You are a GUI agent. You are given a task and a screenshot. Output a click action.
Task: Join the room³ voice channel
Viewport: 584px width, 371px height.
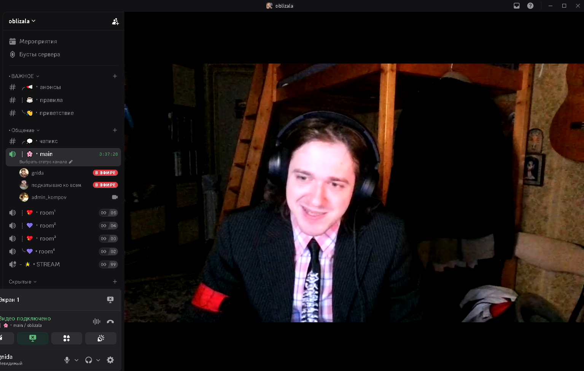coord(63,239)
